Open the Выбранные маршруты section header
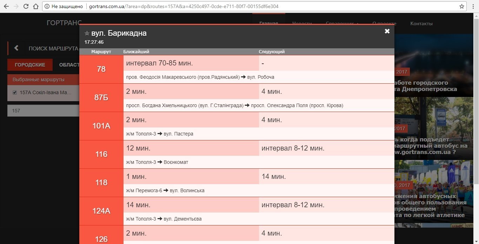 pos(39,79)
